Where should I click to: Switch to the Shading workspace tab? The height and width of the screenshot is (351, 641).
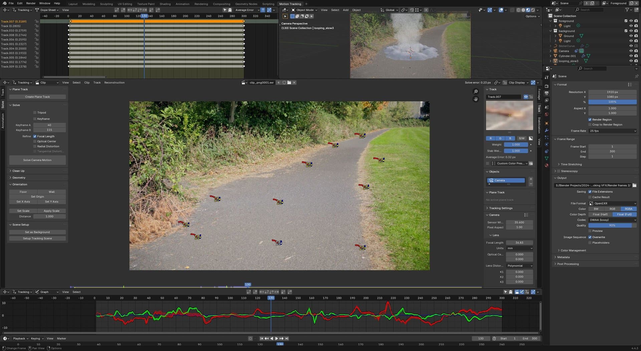click(x=165, y=4)
